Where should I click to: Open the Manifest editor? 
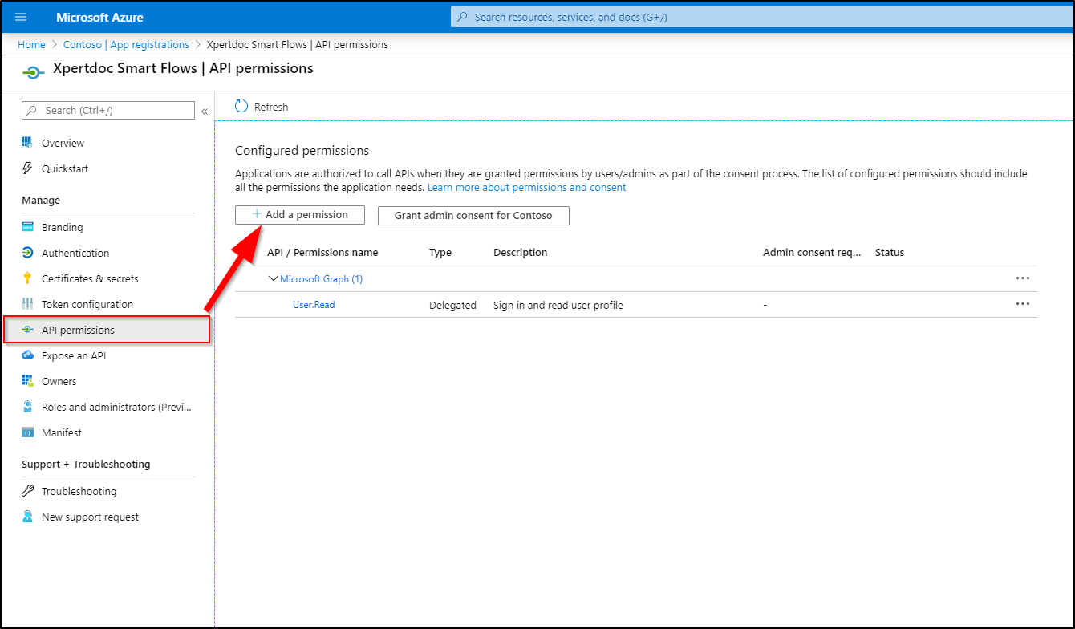coord(62,432)
